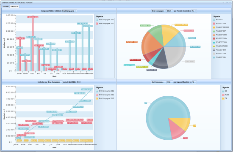
Task: Open the Brut Campagne dropdown in Comparatif header
Action: tap(69, 11)
